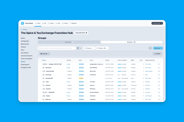This screenshot has height=122, width=184.
Task: Open row actions menu for Bethesda
Action: click(x=159, y=100)
